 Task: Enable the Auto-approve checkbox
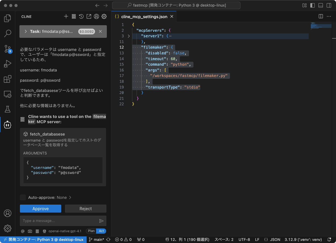pyautogui.click(x=23, y=197)
